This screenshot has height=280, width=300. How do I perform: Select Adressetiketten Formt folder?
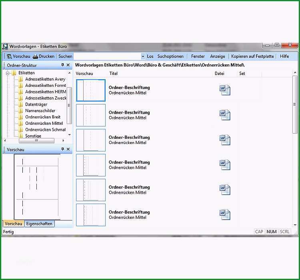coord(46,85)
